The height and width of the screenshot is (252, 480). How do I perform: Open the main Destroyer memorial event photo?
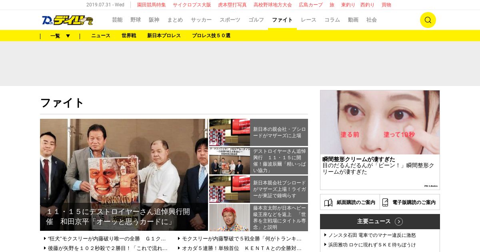pyautogui.click(x=124, y=175)
